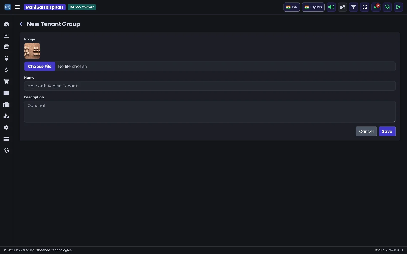407x254 pixels.
Task: Save the new tenant group
Action: [387, 131]
